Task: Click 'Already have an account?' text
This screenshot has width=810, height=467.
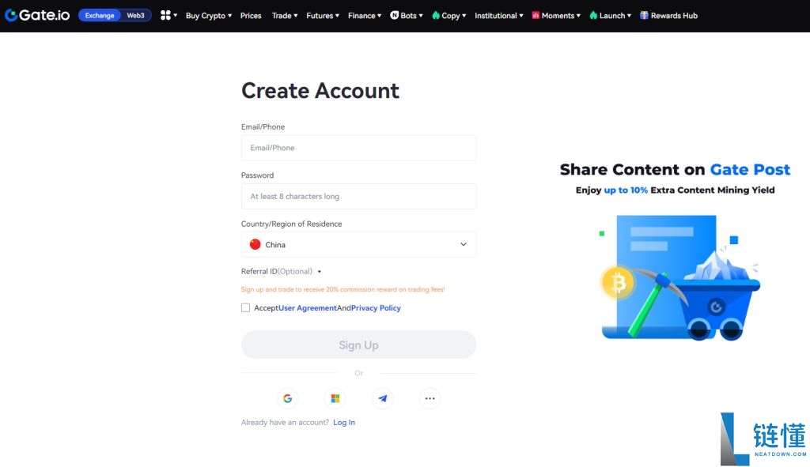Action: coord(285,422)
